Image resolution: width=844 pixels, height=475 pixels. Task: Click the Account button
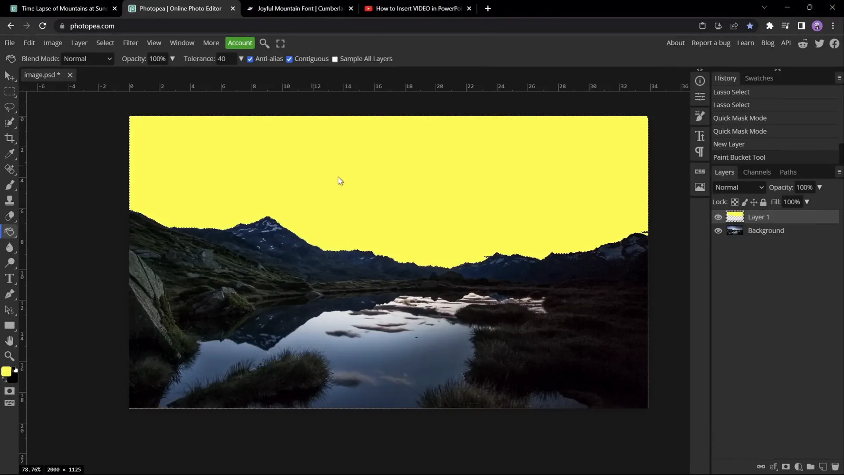240,43
